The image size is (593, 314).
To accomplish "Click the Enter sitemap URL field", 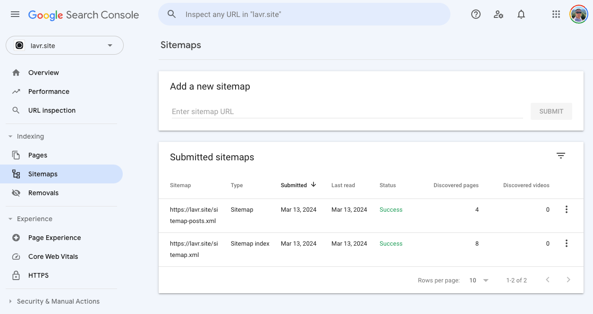I will pyautogui.click(x=347, y=112).
